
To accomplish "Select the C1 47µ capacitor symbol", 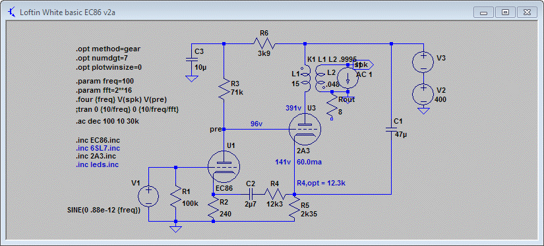I will point(391,130).
